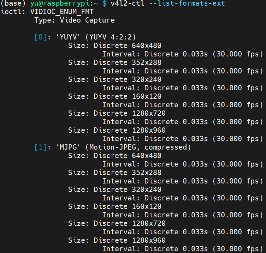Click 'Size: Discrete 352x288' in MJPG section

tap(115, 173)
